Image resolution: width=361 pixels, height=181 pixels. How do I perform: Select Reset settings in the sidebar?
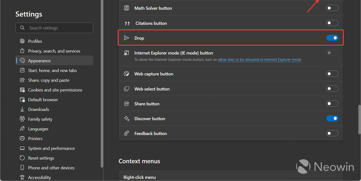coord(41,158)
